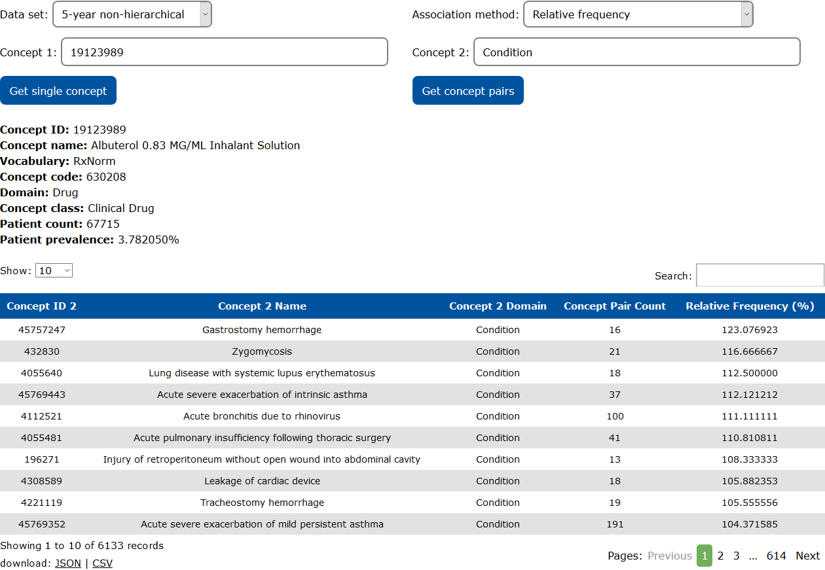The height and width of the screenshot is (570, 825).
Task: Click Injury of retroperitoneum row name
Action: pos(262,459)
